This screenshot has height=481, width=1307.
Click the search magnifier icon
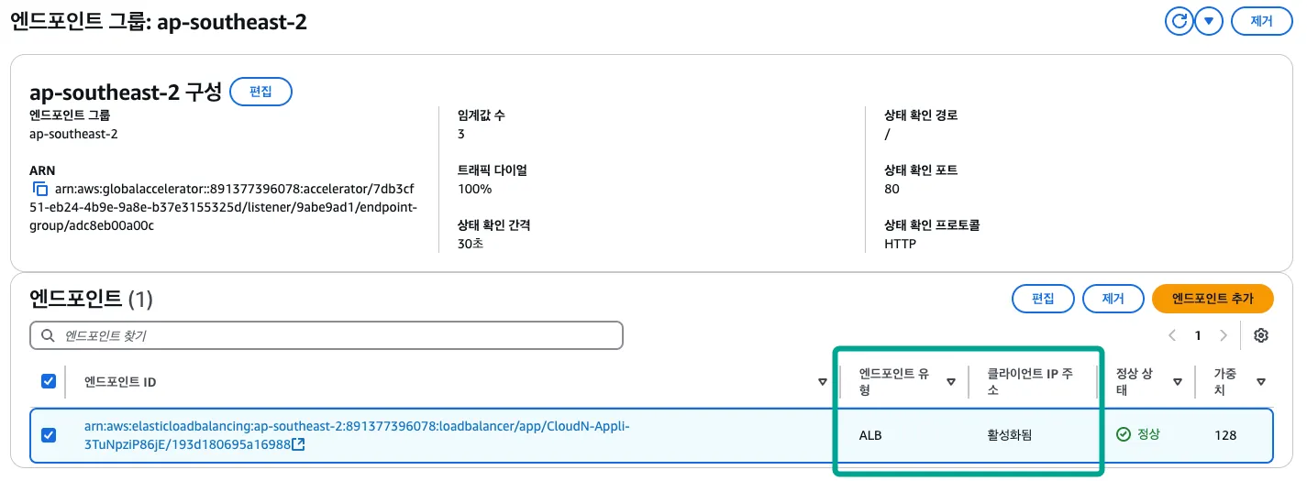(47, 336)
